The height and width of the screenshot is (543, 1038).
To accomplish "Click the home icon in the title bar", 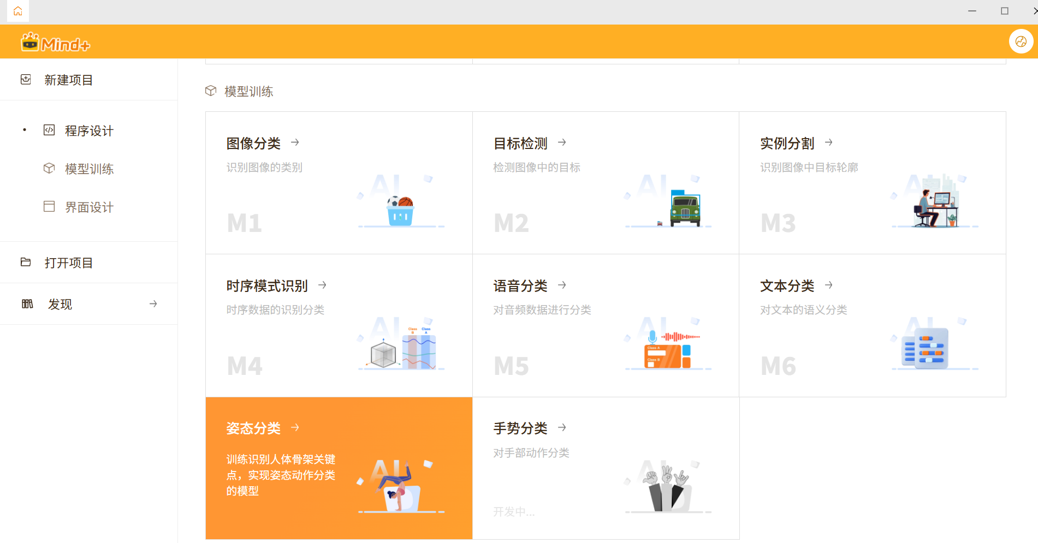I will (x=17, y=11).
